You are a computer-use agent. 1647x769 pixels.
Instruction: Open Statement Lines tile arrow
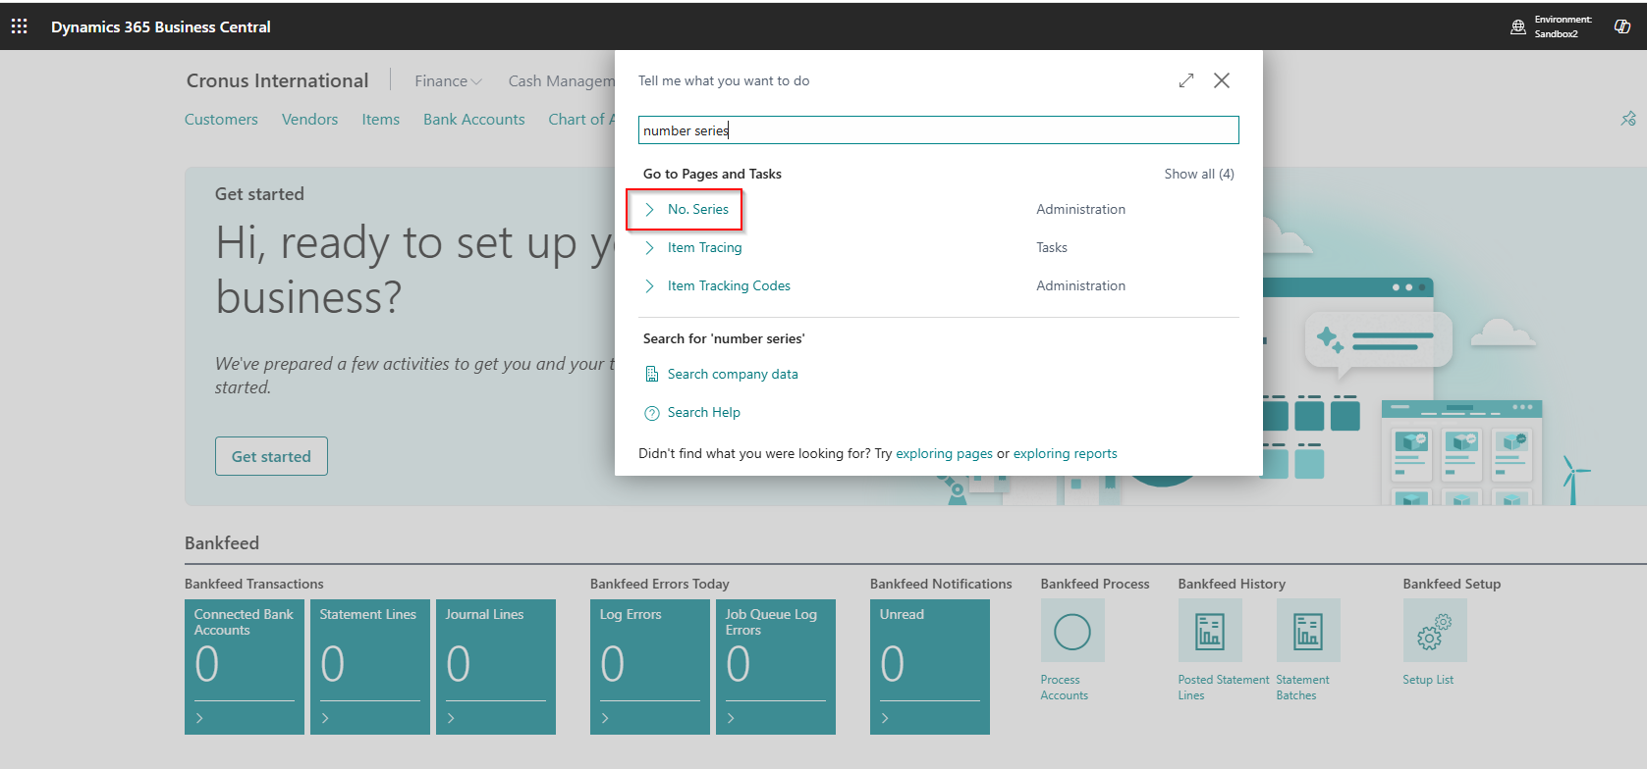[326, 718]
